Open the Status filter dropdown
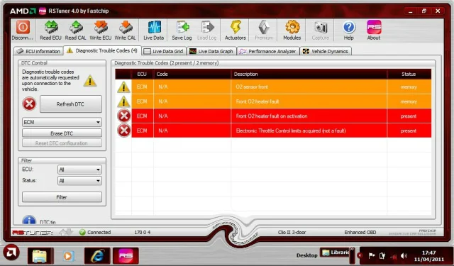This screenshot has width=454, height=266. click(79, 181)
